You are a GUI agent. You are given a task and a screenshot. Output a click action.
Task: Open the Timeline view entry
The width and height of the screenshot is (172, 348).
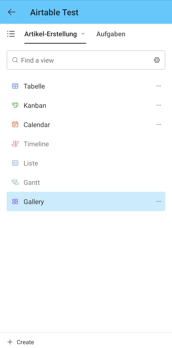point(86,144)
